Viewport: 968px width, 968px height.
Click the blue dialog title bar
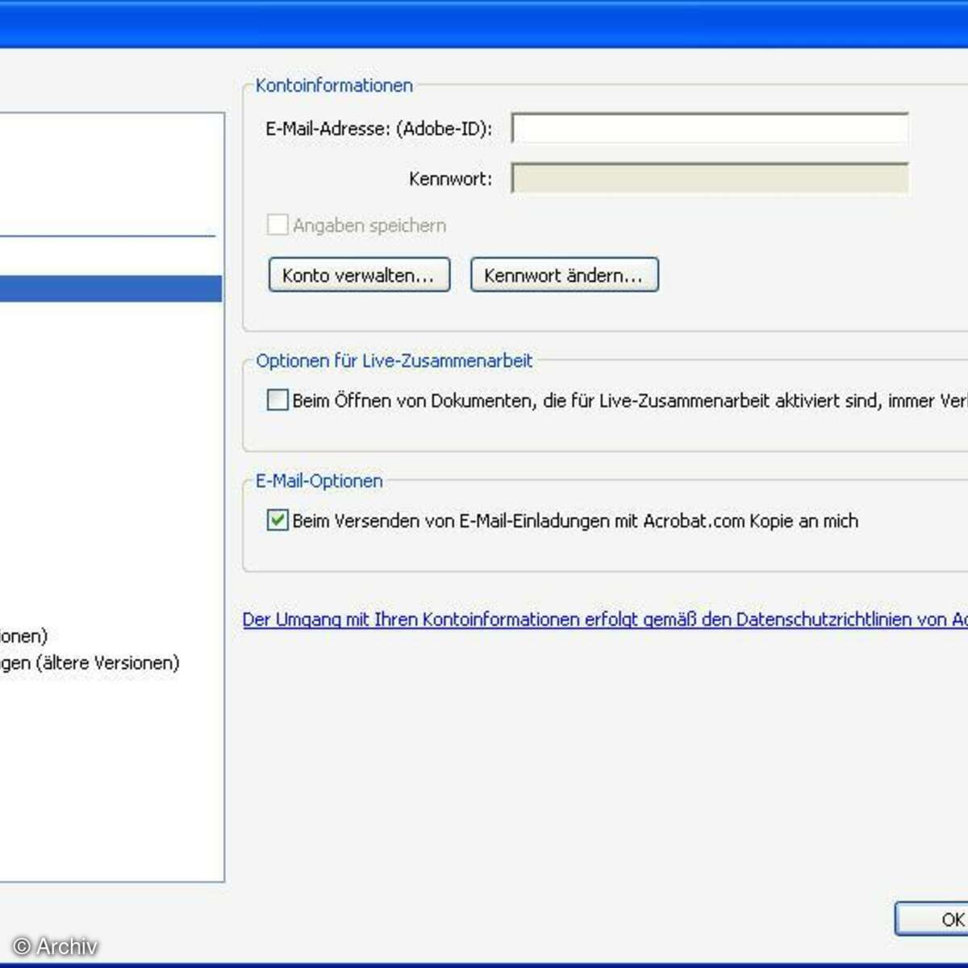pyautogui.click(x=484, y=24)
